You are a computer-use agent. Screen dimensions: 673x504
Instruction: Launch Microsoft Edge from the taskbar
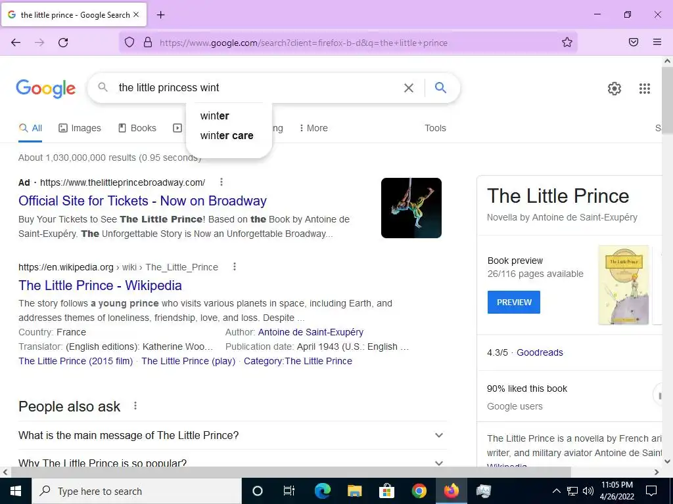pos(322,491)
